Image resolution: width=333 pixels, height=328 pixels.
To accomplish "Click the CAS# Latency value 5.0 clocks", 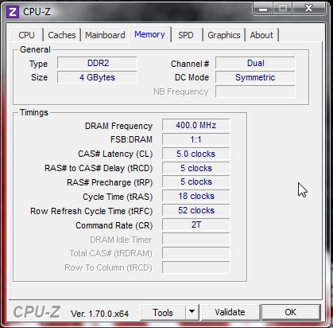I will coord(196,154).
